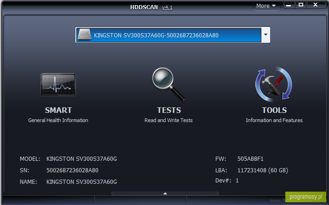
Task: Select the KINGSTON SV300S37A60G drive entry
Action: tap(169, 35)
